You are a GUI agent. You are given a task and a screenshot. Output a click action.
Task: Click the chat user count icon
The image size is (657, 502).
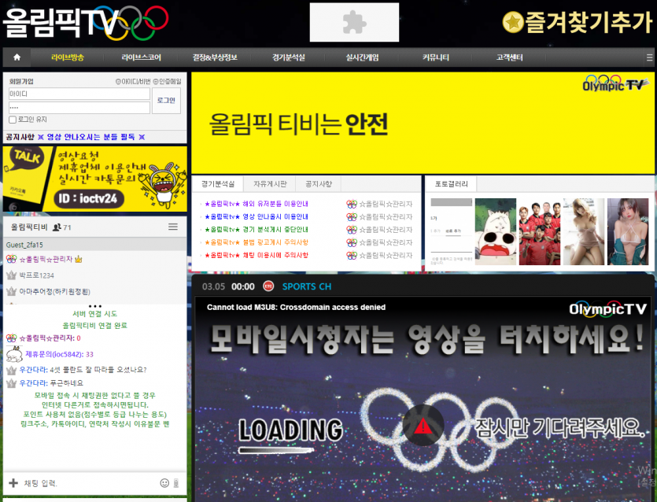tap(57, 227)
